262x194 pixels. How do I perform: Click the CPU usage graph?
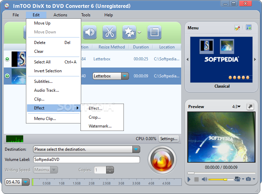(15, 139)
